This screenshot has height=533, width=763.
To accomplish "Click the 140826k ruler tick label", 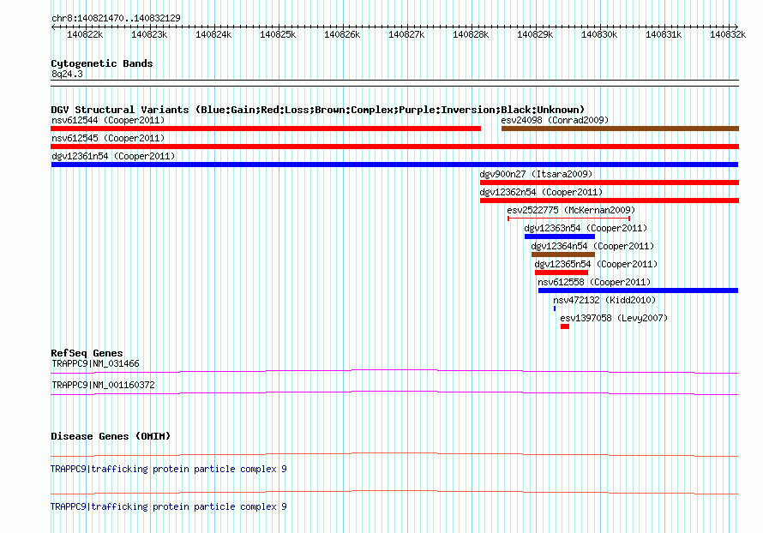I will [x=342, y=34].
